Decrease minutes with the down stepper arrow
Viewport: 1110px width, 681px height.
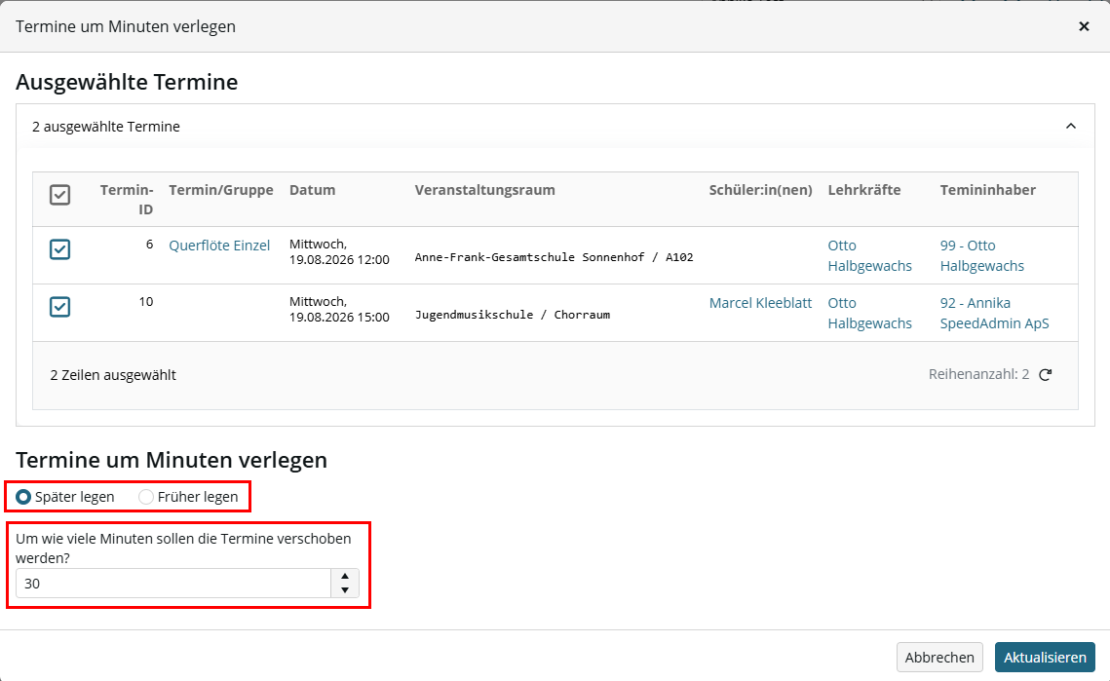345,590
